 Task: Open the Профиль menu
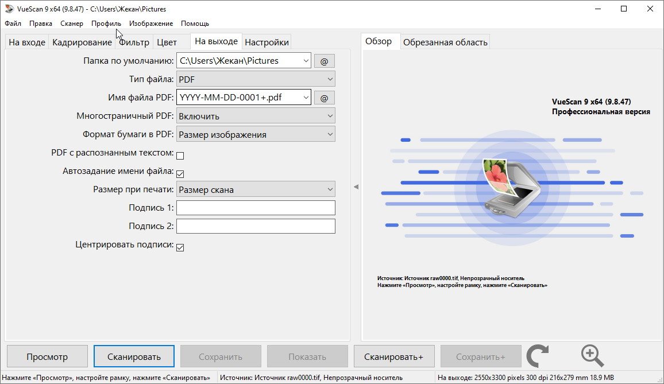[x=106, y=24]
